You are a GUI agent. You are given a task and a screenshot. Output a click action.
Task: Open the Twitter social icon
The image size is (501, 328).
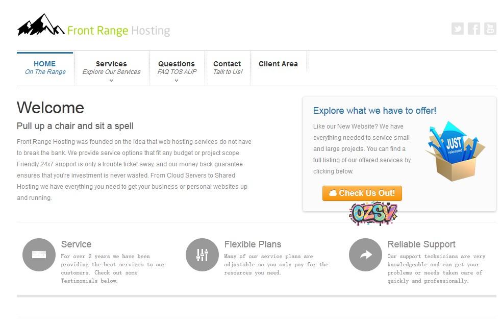tap(458, 29)
